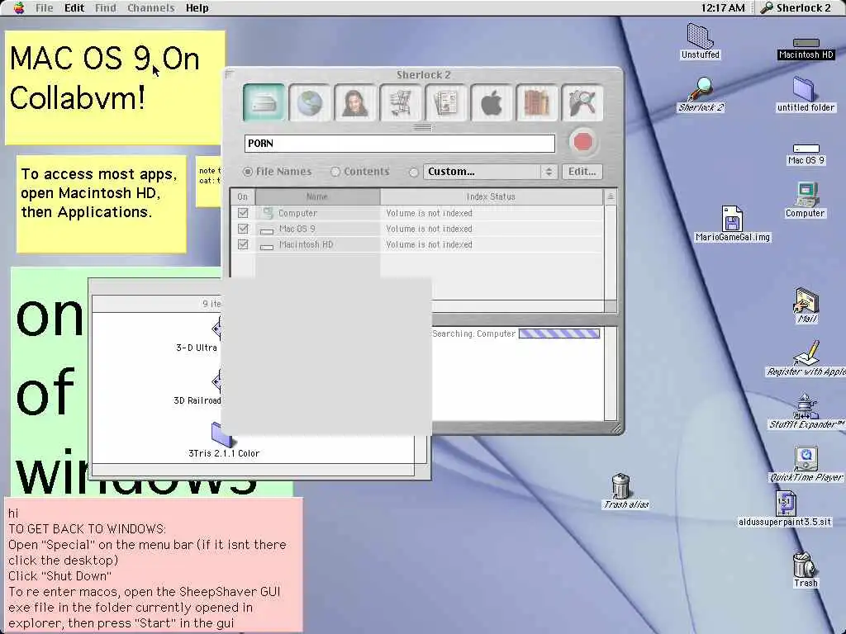Select the Unstuffed folder desktop icon
This screenshot has height=634, width=846.
click(701, 40)
